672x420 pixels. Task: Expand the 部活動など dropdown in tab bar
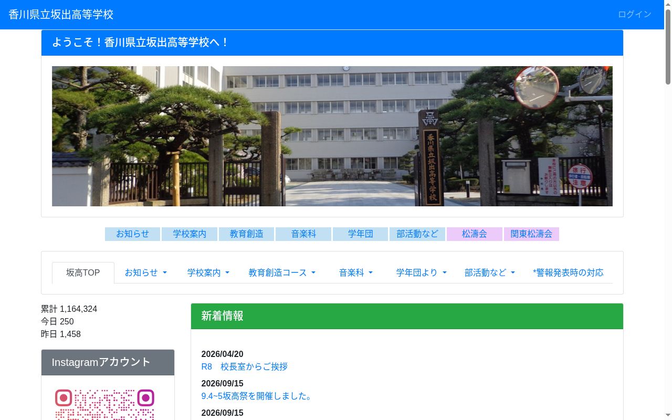click(x=490, y=272)
